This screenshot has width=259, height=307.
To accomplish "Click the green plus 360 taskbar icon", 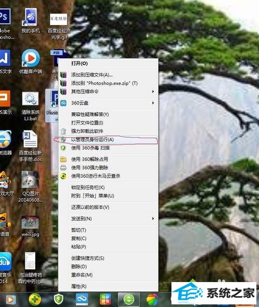I will point(35,299).
